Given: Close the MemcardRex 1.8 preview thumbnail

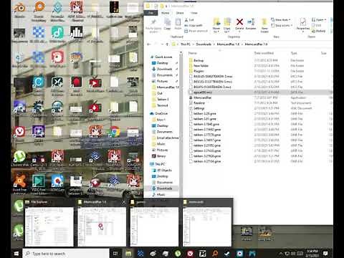Looking at the screenshot, I should coord(123,202).
